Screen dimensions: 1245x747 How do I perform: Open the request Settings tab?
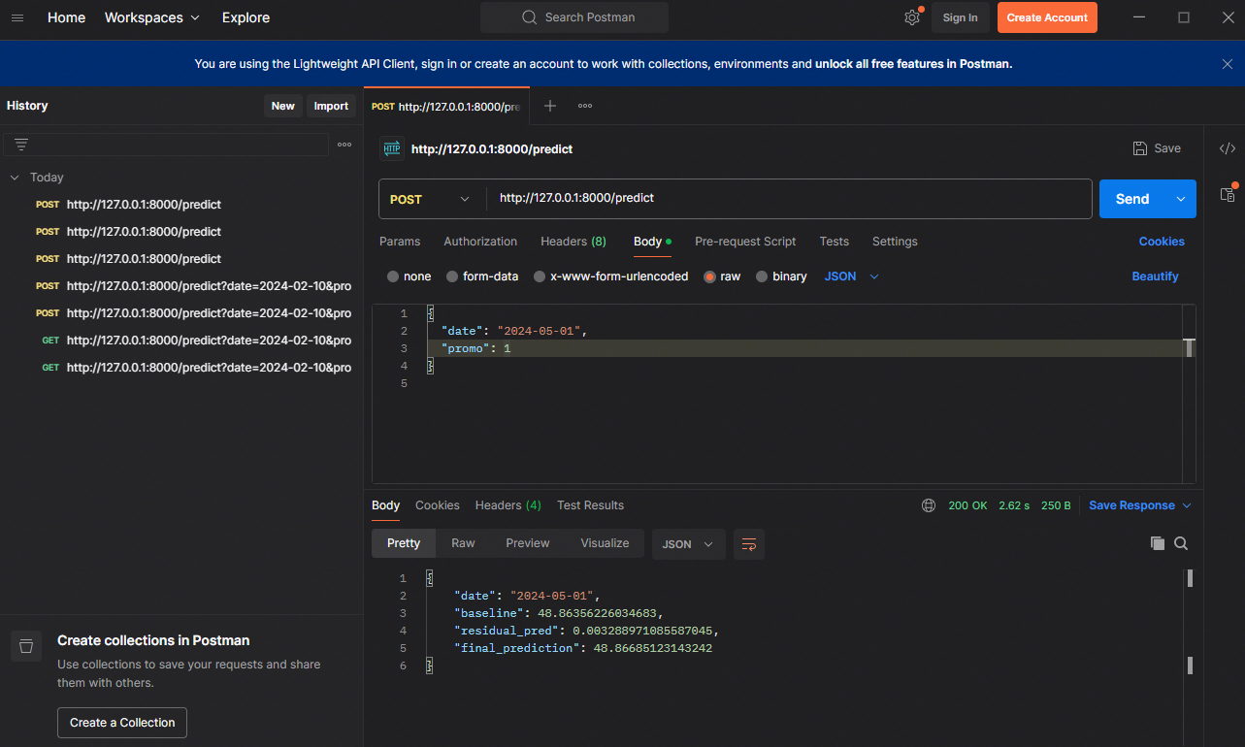click(x=895, y=242)
